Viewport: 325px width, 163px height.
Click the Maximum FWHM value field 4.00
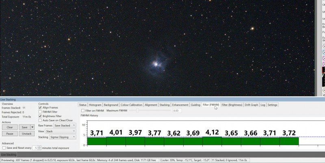[177, 111]
